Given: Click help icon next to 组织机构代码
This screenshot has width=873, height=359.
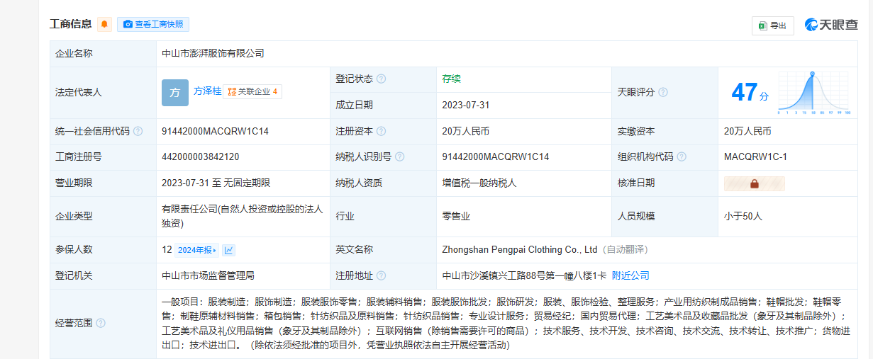Looking at the screenshot, I should (x=682, y=157).
